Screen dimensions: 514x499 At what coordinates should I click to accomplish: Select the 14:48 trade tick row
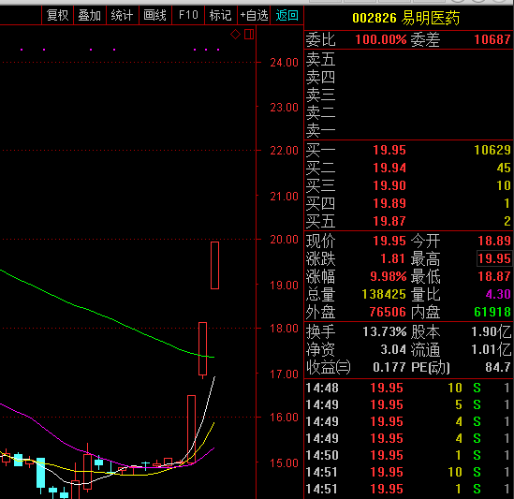pos(408,388)
